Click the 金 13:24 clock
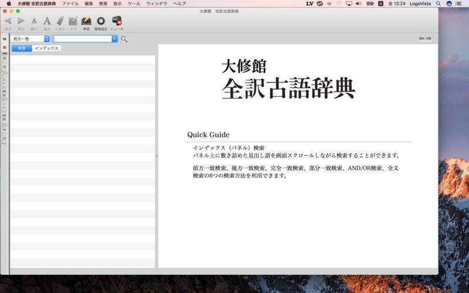The height and width of the screenshot is (293, 469). [397, 4]
